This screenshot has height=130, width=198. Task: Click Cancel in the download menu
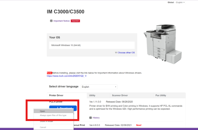pos(54,127)
